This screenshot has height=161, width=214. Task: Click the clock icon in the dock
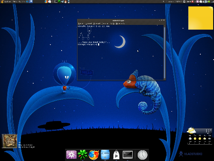143,155
